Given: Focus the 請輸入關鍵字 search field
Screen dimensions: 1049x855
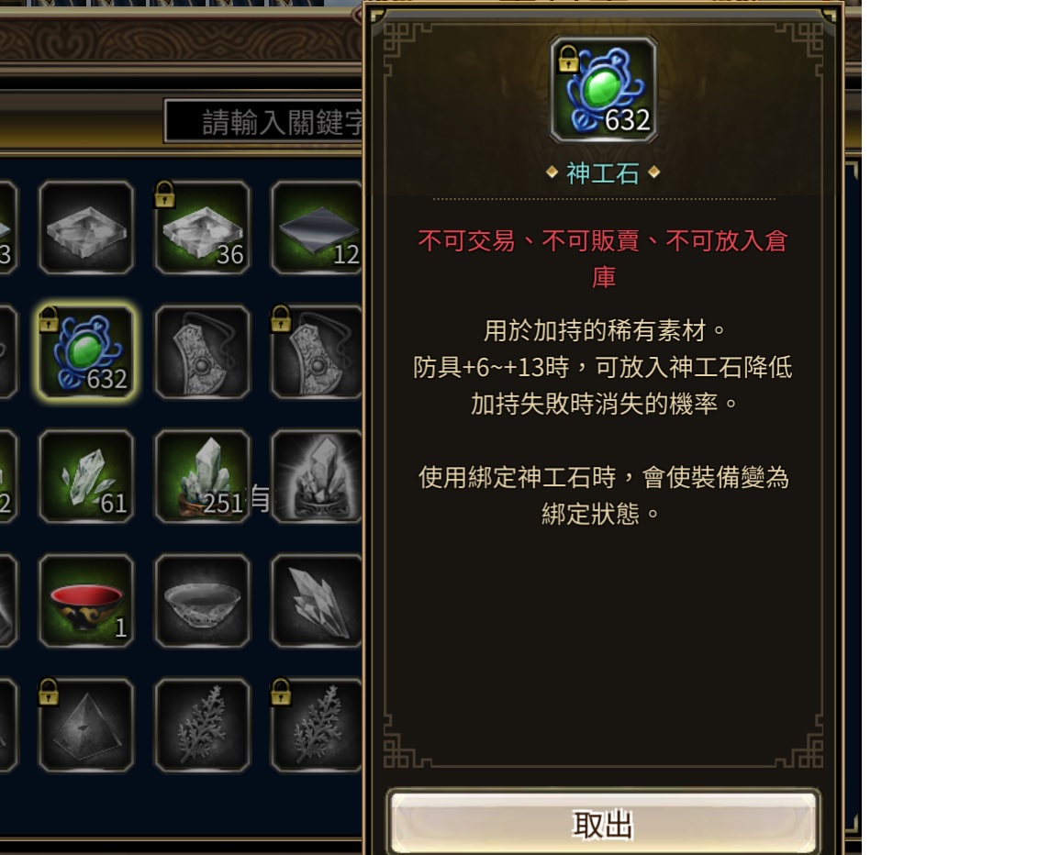Looking at the screenshot, I should tap(264, 121).
